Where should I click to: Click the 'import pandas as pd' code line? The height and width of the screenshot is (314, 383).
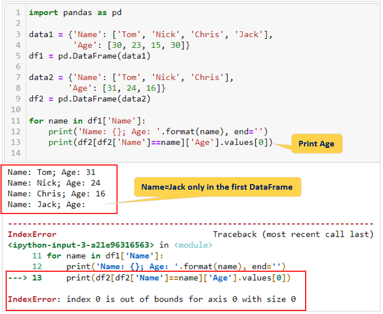[x=75, y=12]
